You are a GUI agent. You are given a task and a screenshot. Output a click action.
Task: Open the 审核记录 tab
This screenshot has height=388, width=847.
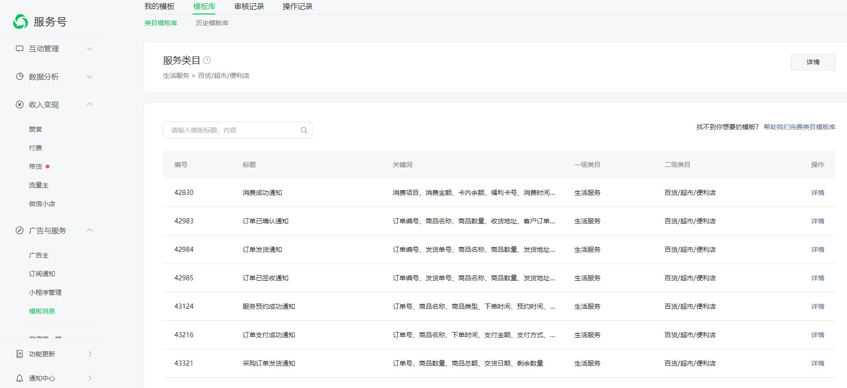pyautogui.click(x=249, y=7)
